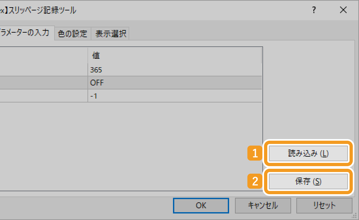The width and height of the screenshot is (359, 220).
Task: Click the parameter name column beside -1
Action: click(42, 96)
